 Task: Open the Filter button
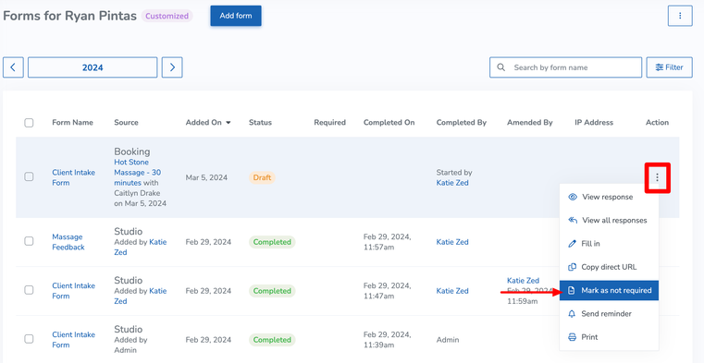coord(669,67)
